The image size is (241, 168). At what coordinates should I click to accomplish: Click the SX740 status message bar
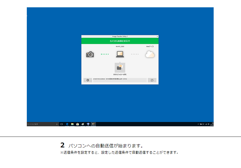point(120,80)
